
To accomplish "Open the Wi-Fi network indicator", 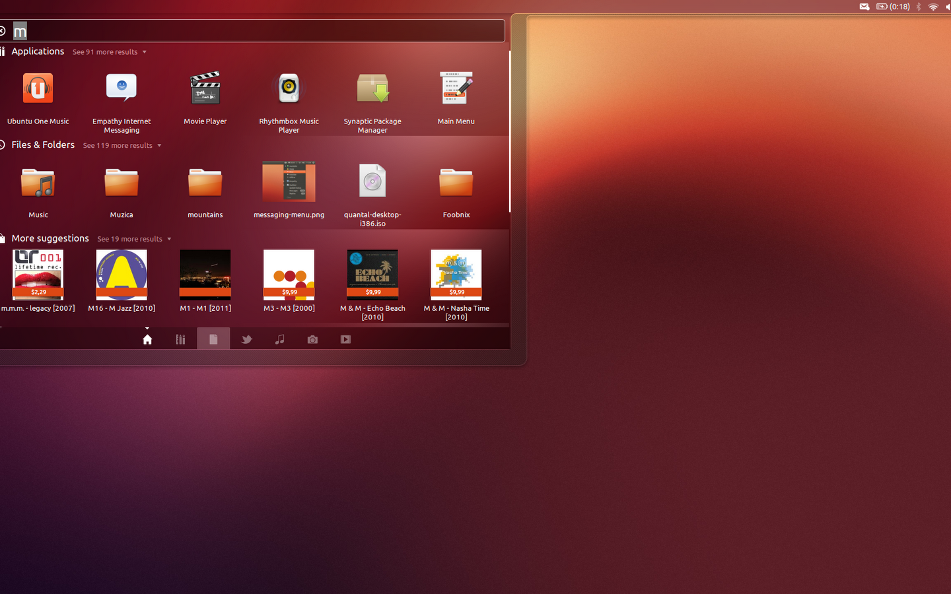I will coord(933,7).
